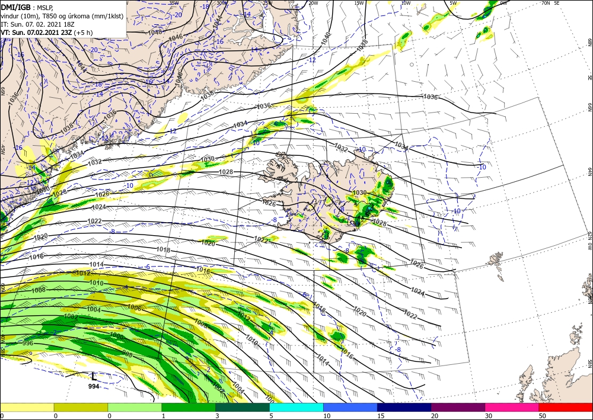Select the medium green legend color segment
This screenshot has width=593, height=420.
(x=189, y=408)
